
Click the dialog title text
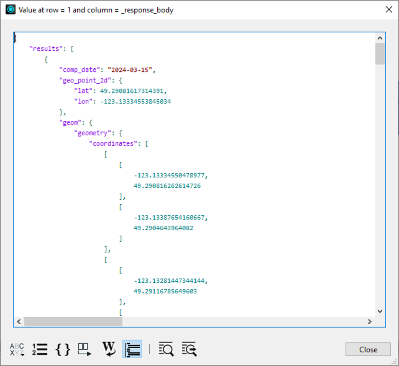pos(96,10)
